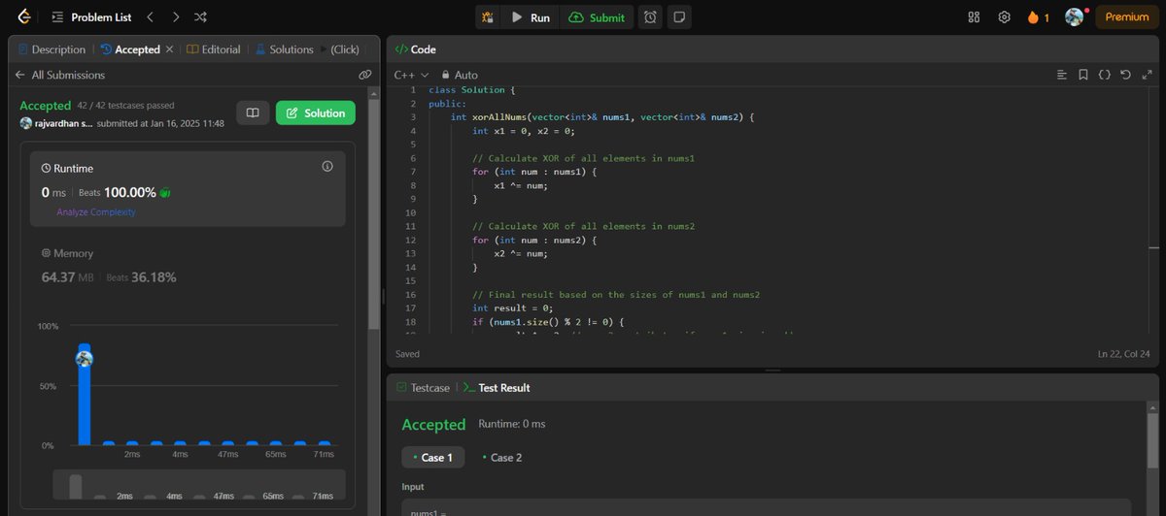Viewport: 1166px width, 516px height.
Task: Switch to the Testcase tab
Action: [x=424, y=387]
